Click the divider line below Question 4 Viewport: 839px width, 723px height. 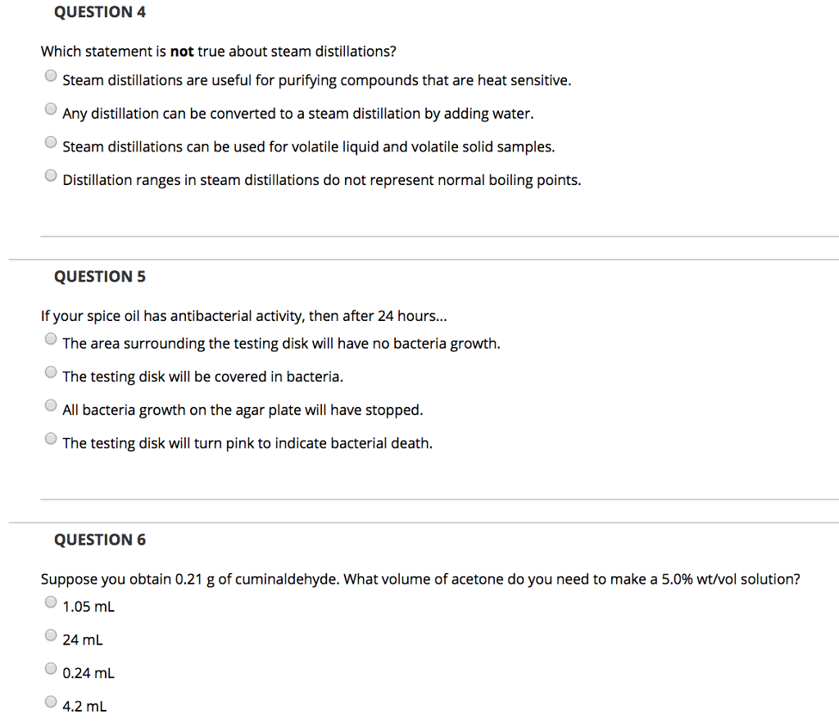coord(419,236)
